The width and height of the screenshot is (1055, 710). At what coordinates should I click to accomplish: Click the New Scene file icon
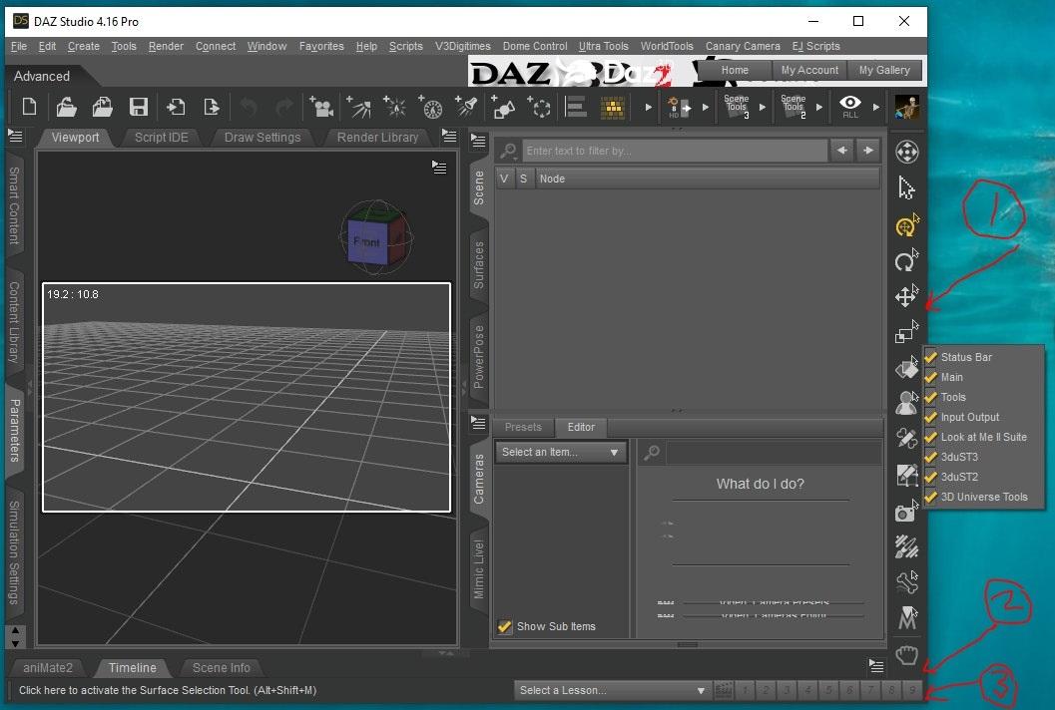pos(29,107)
